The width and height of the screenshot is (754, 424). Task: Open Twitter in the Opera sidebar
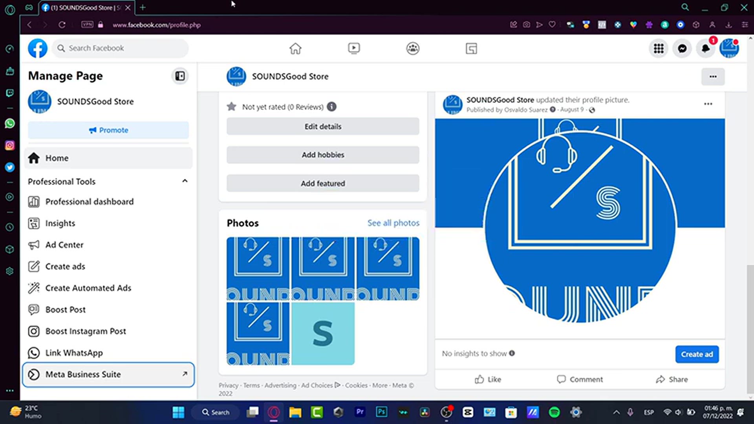(x=10, y=167)
